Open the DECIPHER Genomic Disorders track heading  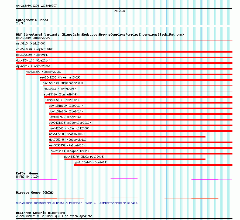point(40,213)
